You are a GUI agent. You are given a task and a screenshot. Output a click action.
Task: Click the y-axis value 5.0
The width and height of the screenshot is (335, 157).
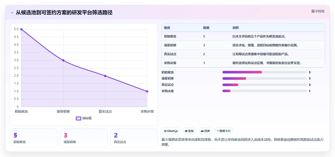tap(16, 29)
